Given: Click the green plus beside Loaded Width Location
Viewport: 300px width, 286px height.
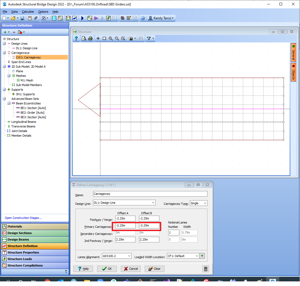Looking at the screenshot, I should (x=202, y=255).
